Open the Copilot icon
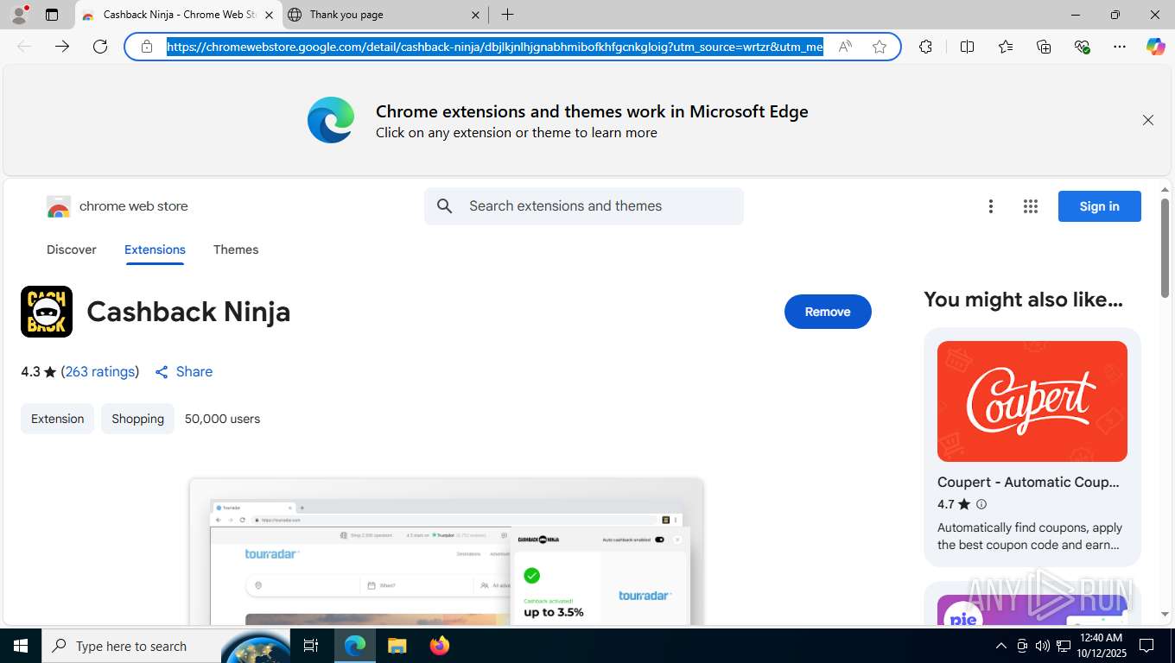The height and width of the screenshot is (663, 1175). pos(1156,47)
